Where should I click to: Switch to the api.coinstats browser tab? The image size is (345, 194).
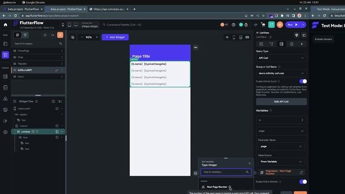109,9
